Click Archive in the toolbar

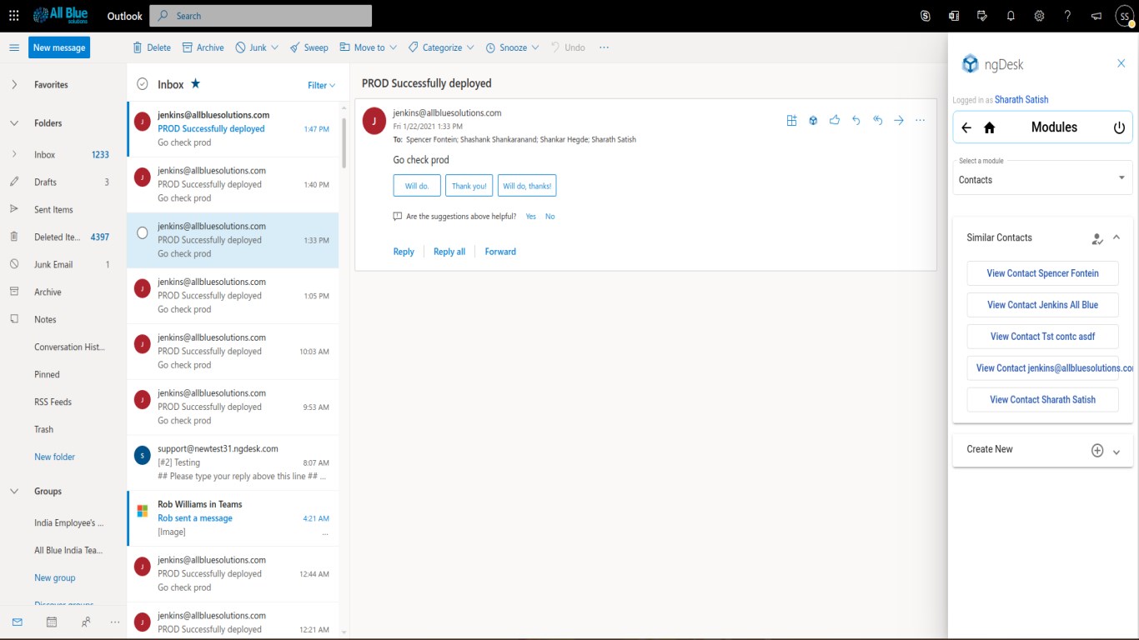point(203,47)
